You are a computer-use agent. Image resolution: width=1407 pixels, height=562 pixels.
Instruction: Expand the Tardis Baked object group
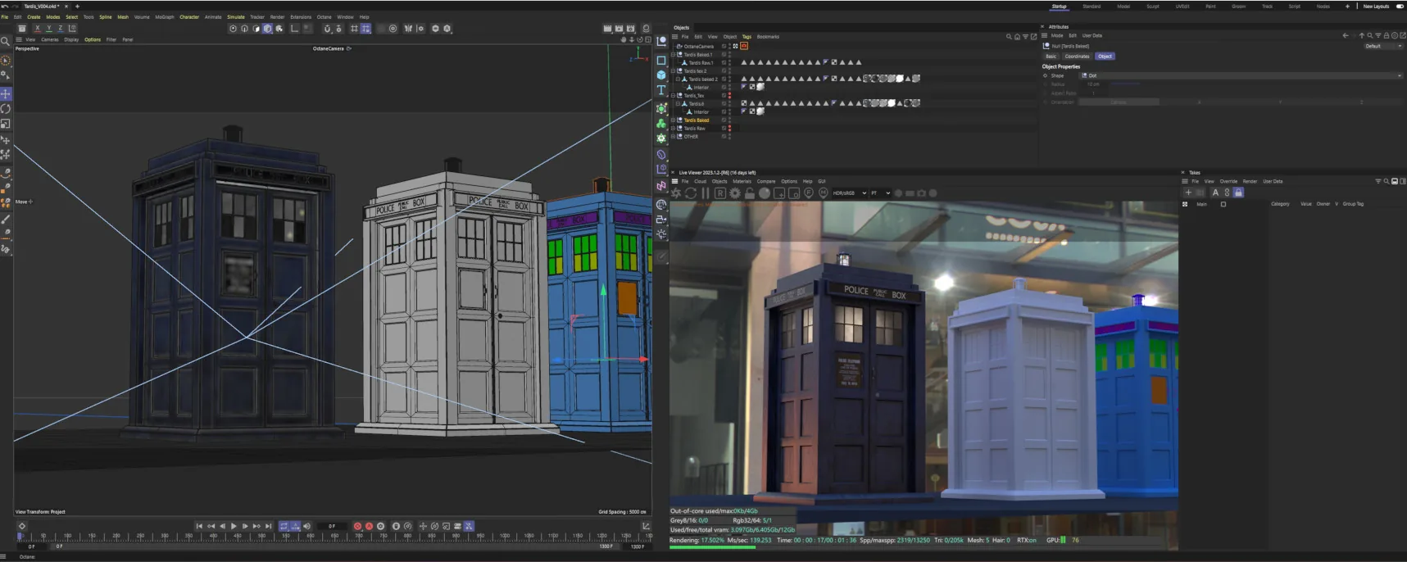[x=674, y=120]
